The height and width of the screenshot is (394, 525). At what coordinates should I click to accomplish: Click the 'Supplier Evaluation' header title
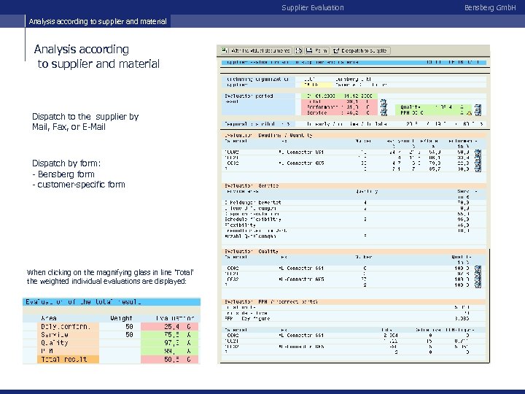coord(313,8)
